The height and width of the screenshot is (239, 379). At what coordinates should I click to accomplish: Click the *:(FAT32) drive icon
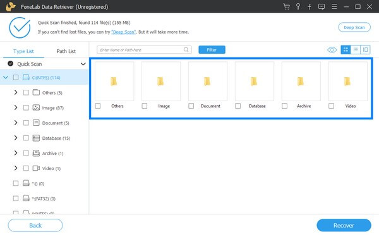click(x=26, y=199)
